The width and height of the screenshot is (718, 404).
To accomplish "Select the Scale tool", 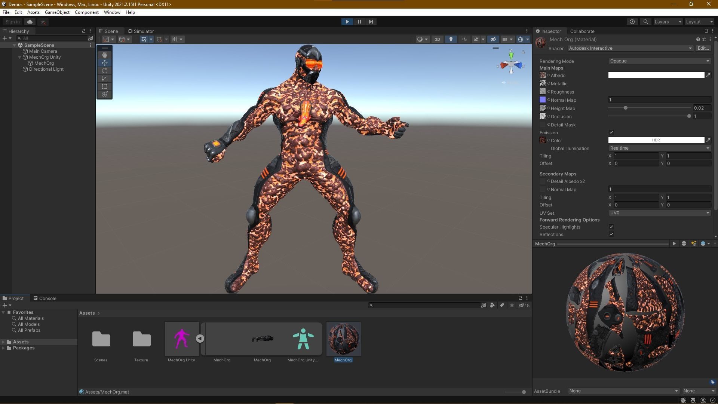I will (x=105, y=79).
